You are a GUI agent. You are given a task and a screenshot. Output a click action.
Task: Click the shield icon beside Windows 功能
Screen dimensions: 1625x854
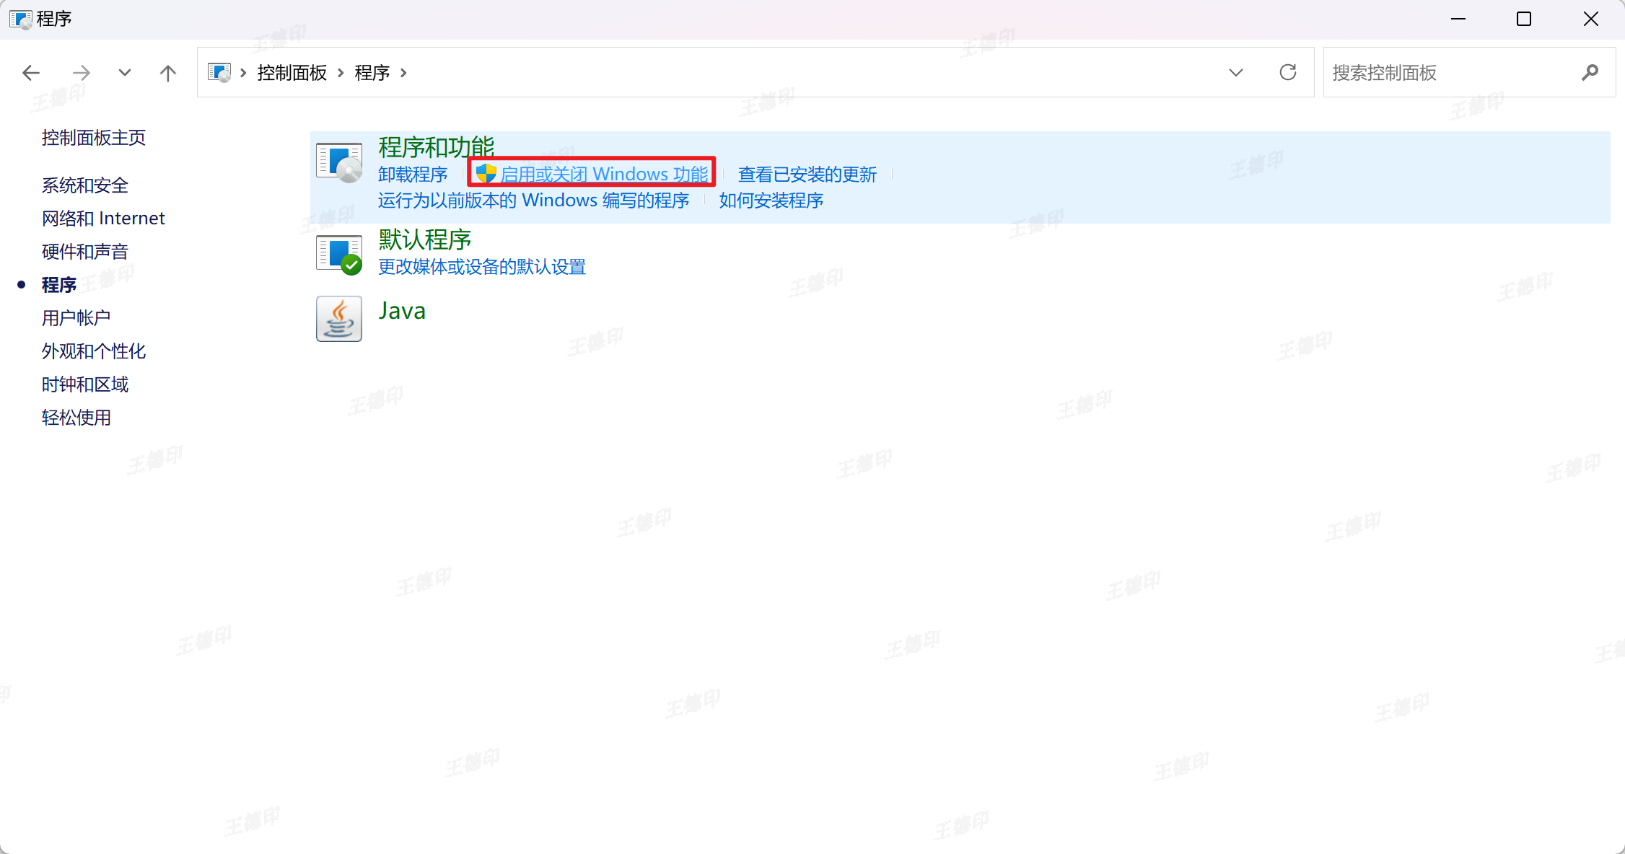click(x=486, y=173)
